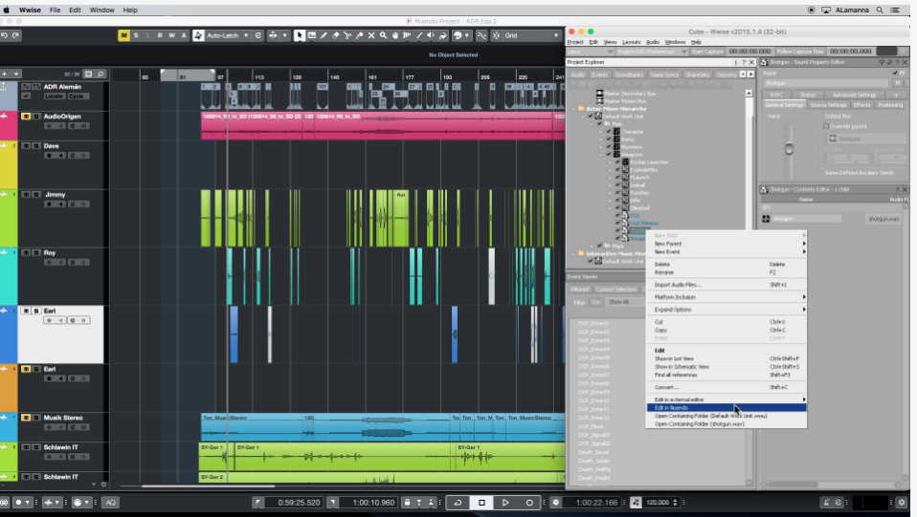Open the Source Settings tab in Property Editor
Screen dimensions: 917x517
pyautogui.click(x=828, y=105)
